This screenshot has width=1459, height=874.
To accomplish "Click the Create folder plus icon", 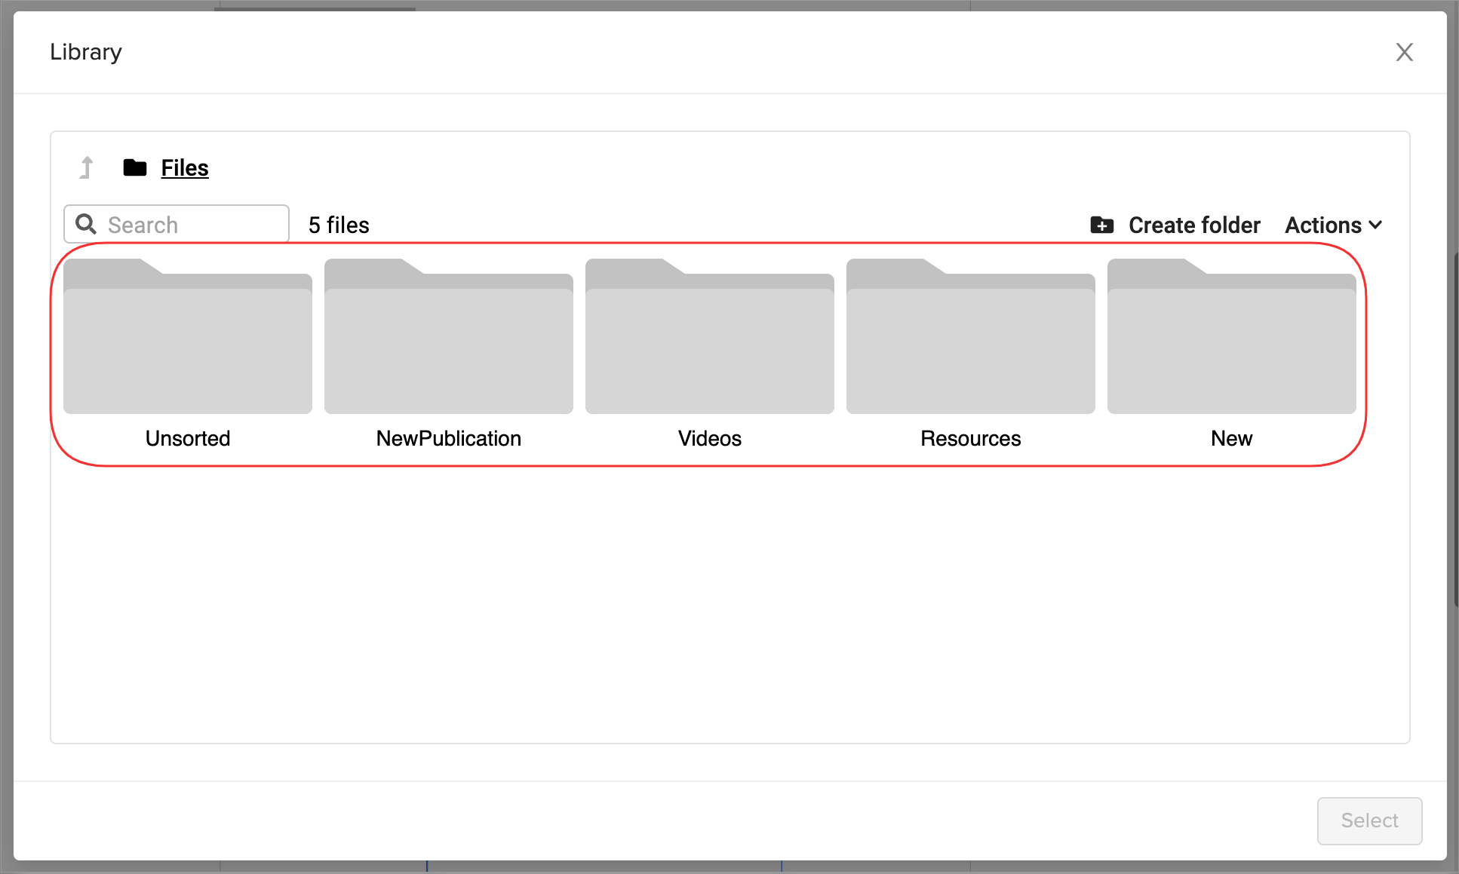I will (x=1102, y=225).
